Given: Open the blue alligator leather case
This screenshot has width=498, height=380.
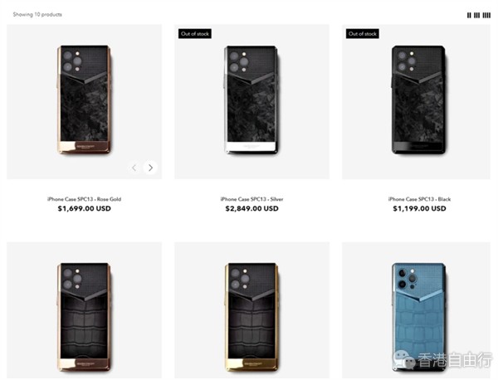Looking at the screenshot, I should (x=419, y=317).
